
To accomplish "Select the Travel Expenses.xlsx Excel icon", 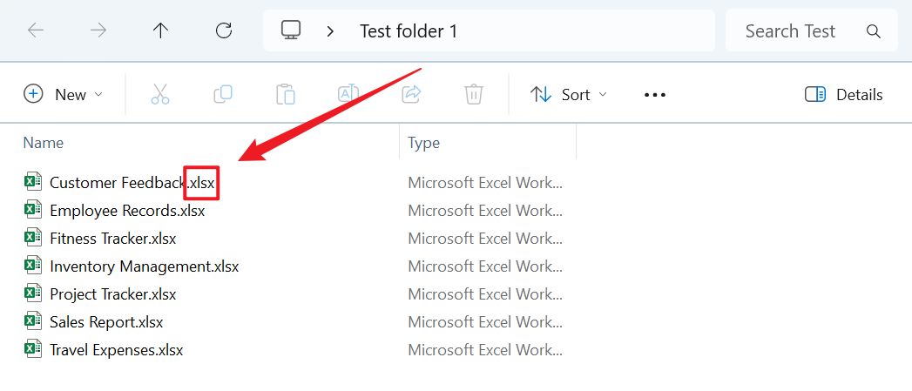I will tap(32, 350).
